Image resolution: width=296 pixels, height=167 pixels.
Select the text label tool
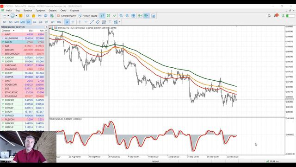click(110, 22)
